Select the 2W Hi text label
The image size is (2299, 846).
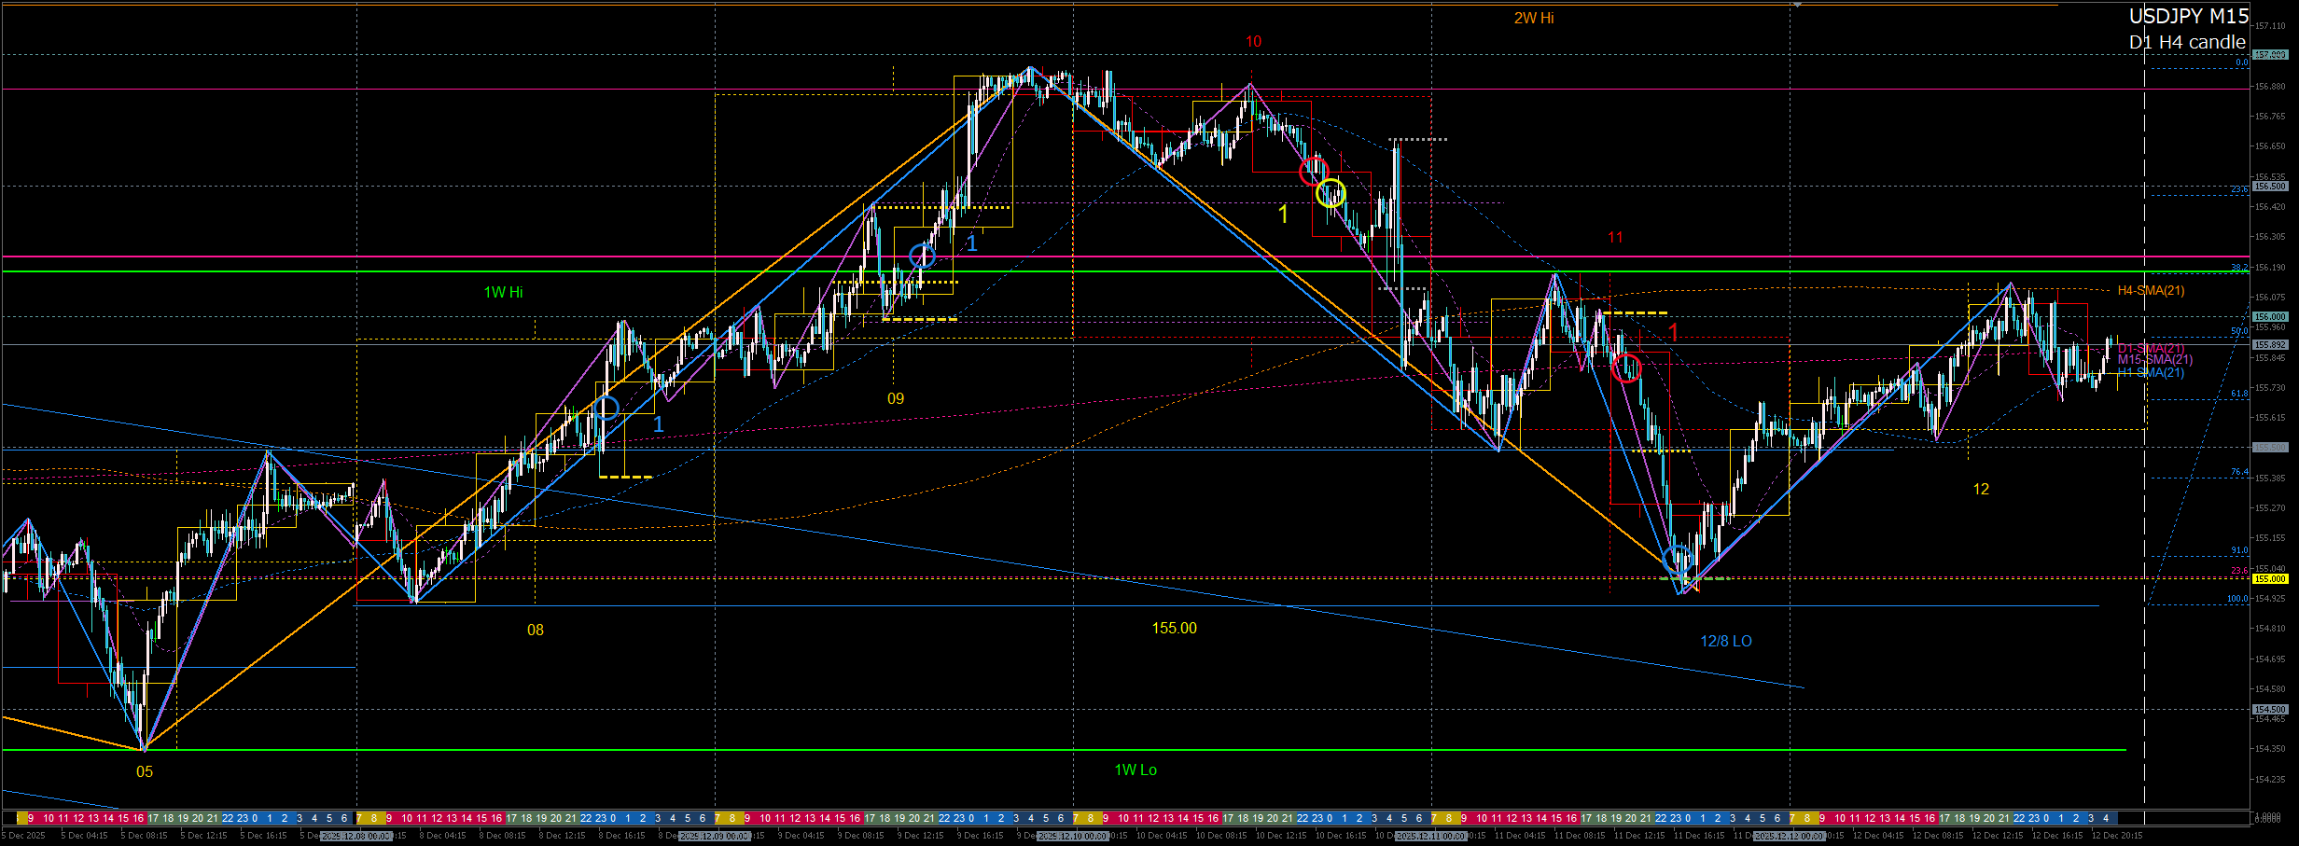(x=1533, y=19)
